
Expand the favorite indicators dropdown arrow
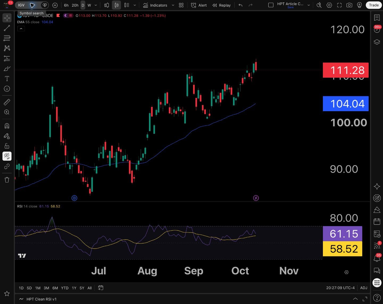click(173, 5)
